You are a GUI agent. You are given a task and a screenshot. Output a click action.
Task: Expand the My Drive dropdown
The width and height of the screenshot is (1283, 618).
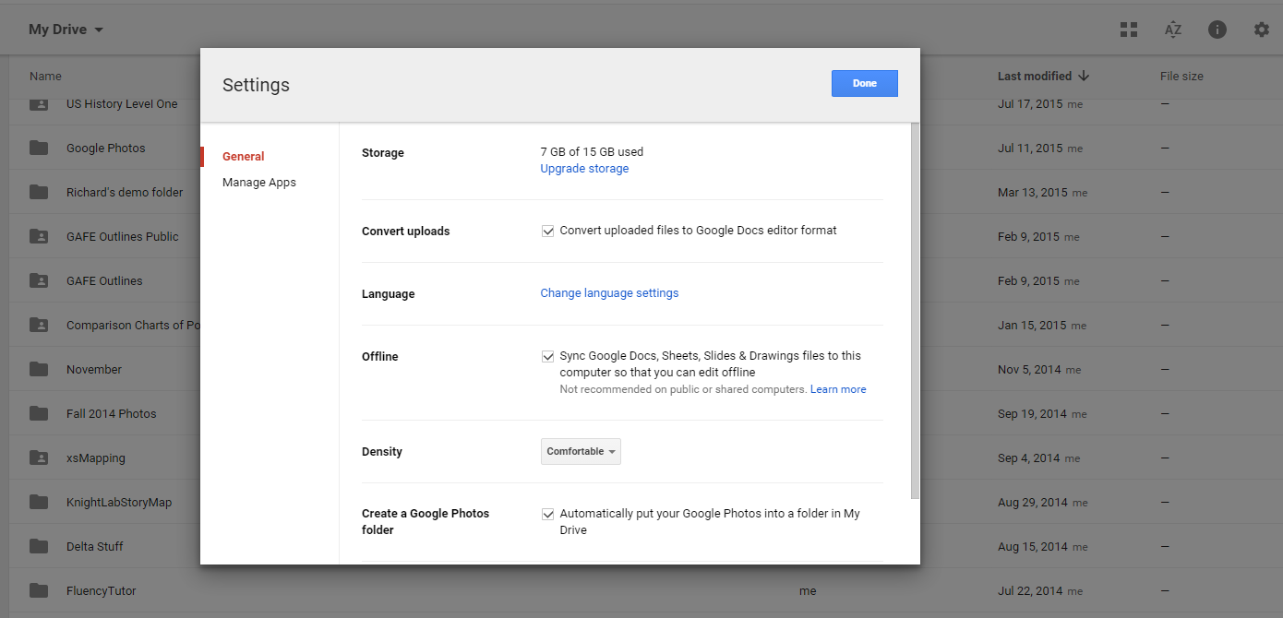coord(66,30)
